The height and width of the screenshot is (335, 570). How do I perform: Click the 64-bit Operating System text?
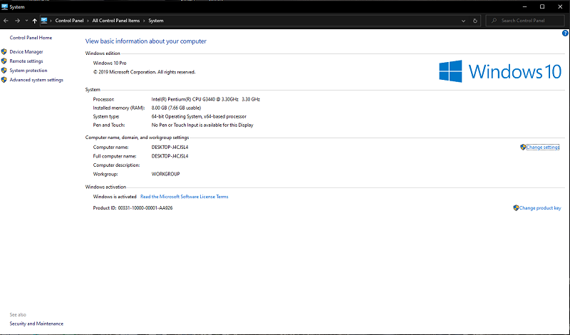[x=199, y=117]
